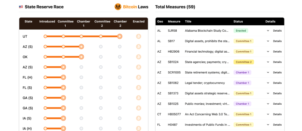Viewport: 302px width, 131px height.
Task: Click measure code HB2906
Action: click(173, 51)
